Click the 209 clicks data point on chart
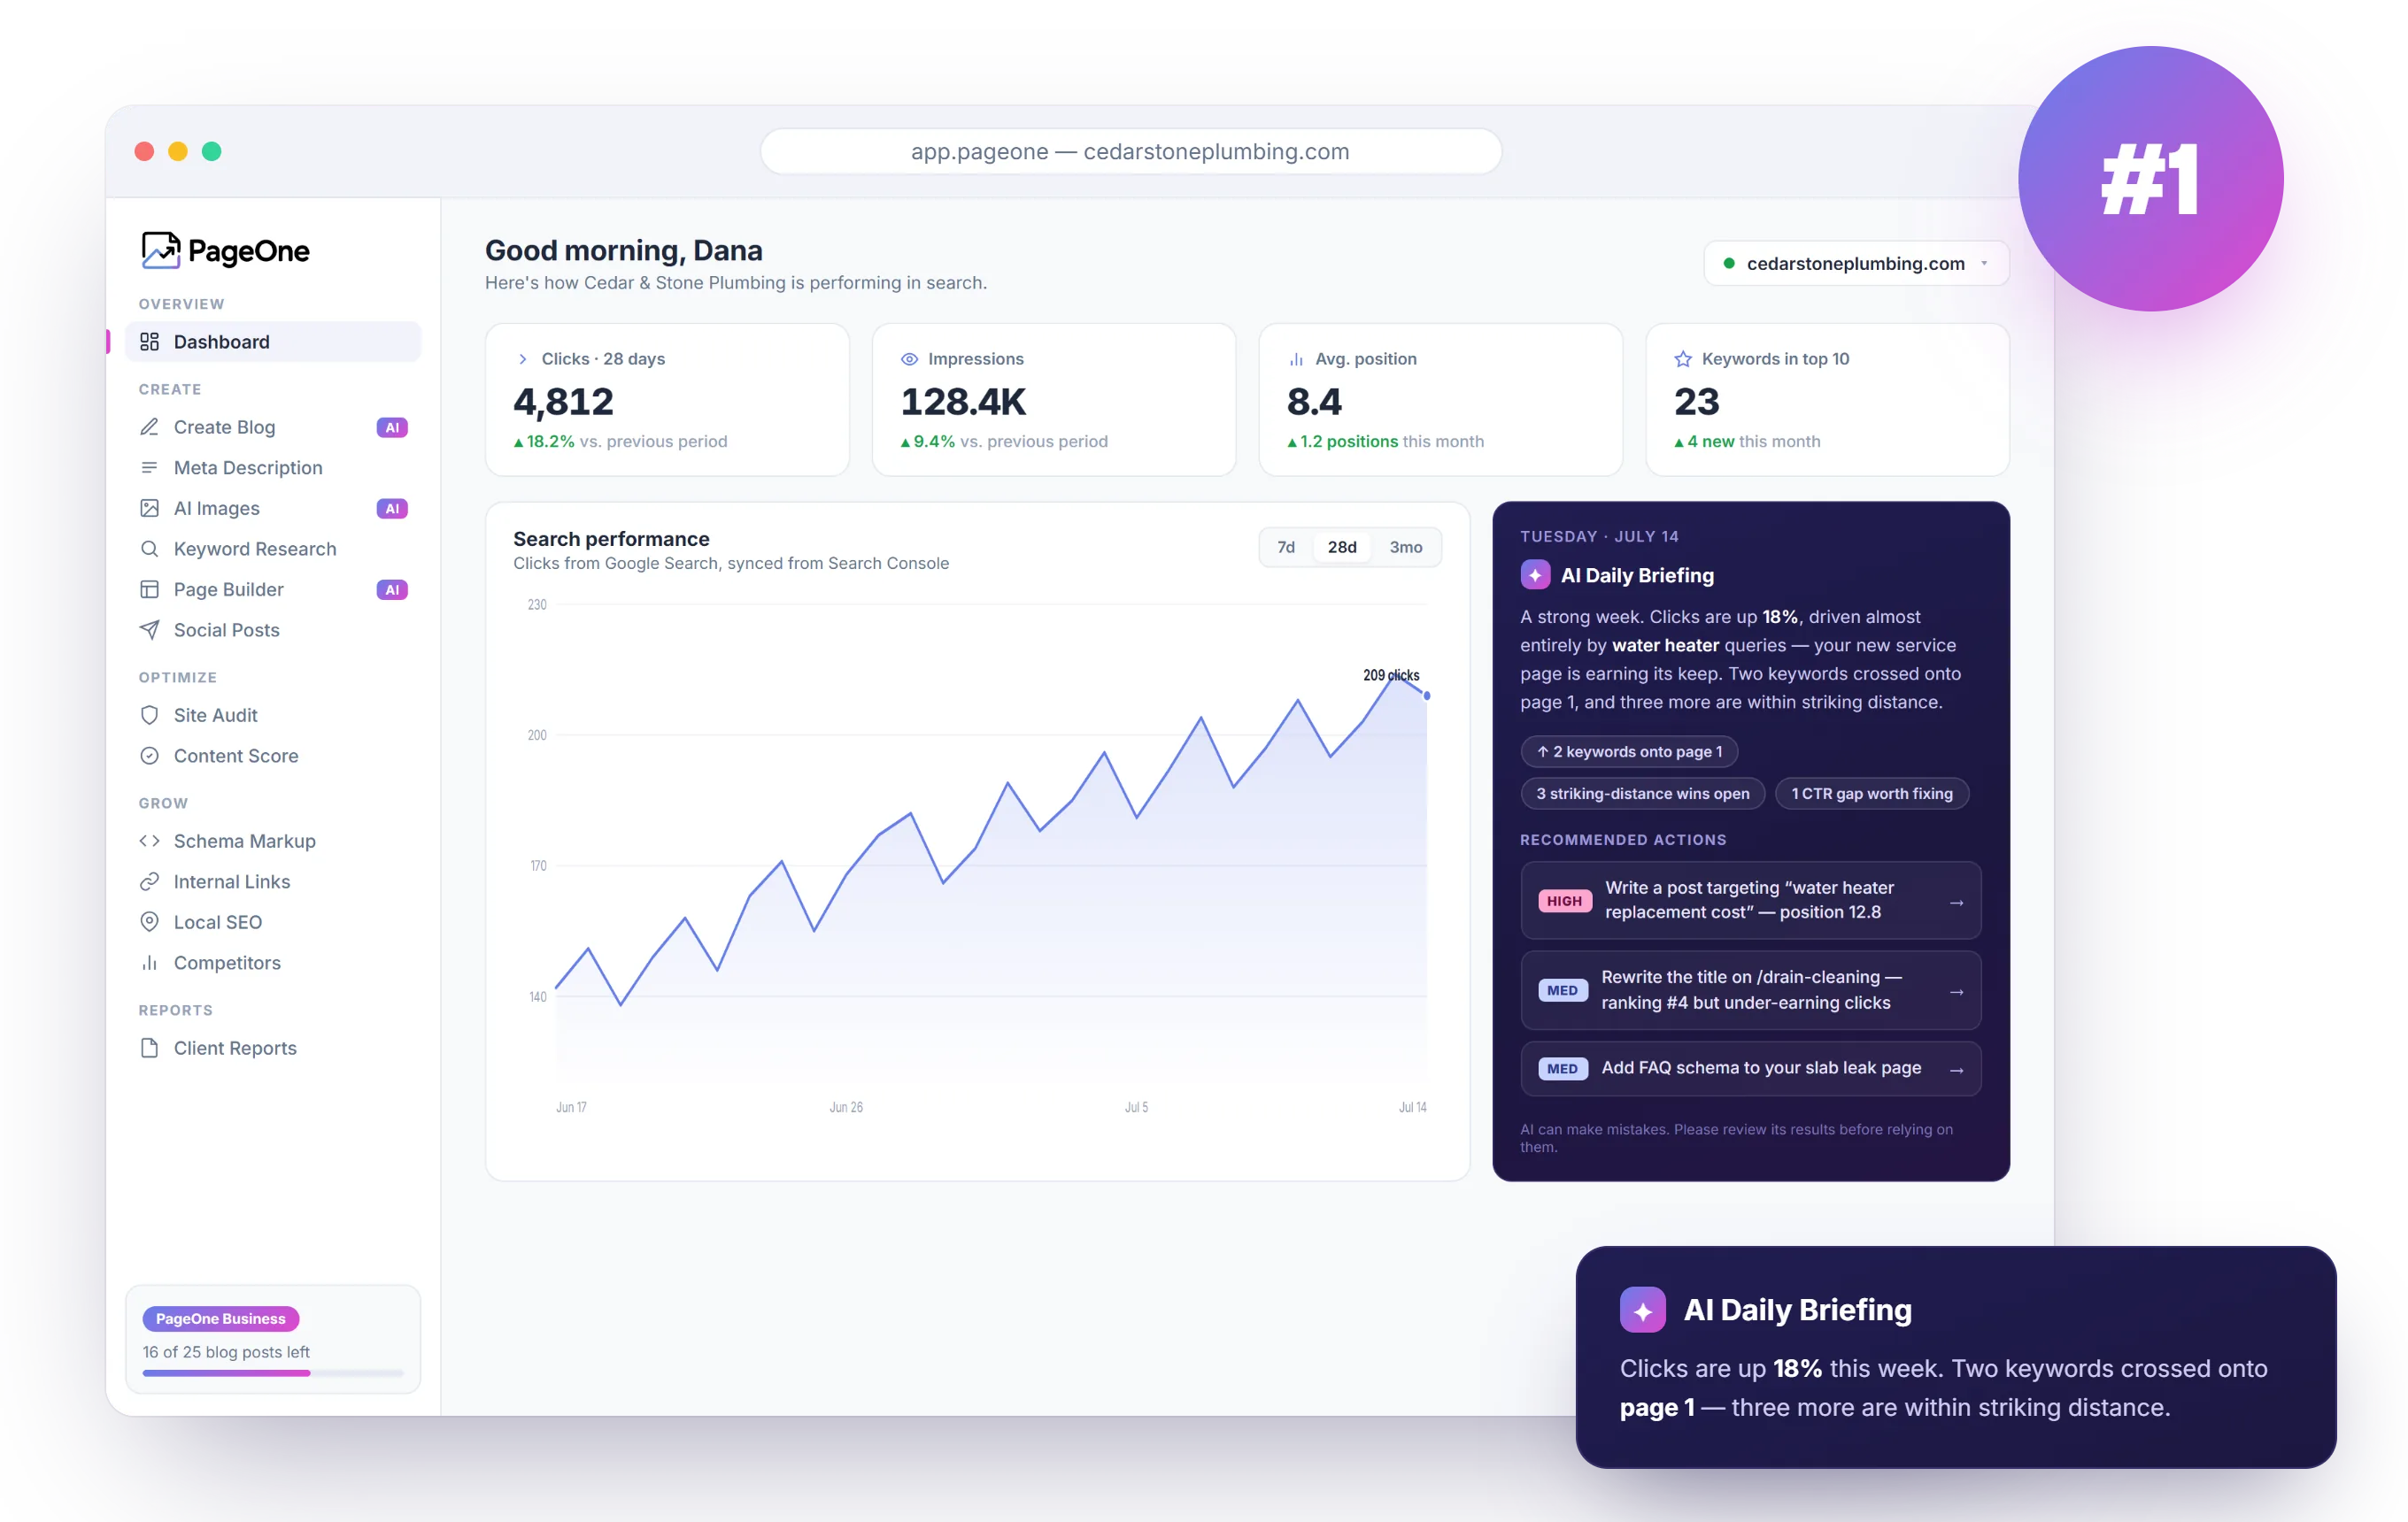Screen dimensions: 2408x1522 tap(1426, 696)
